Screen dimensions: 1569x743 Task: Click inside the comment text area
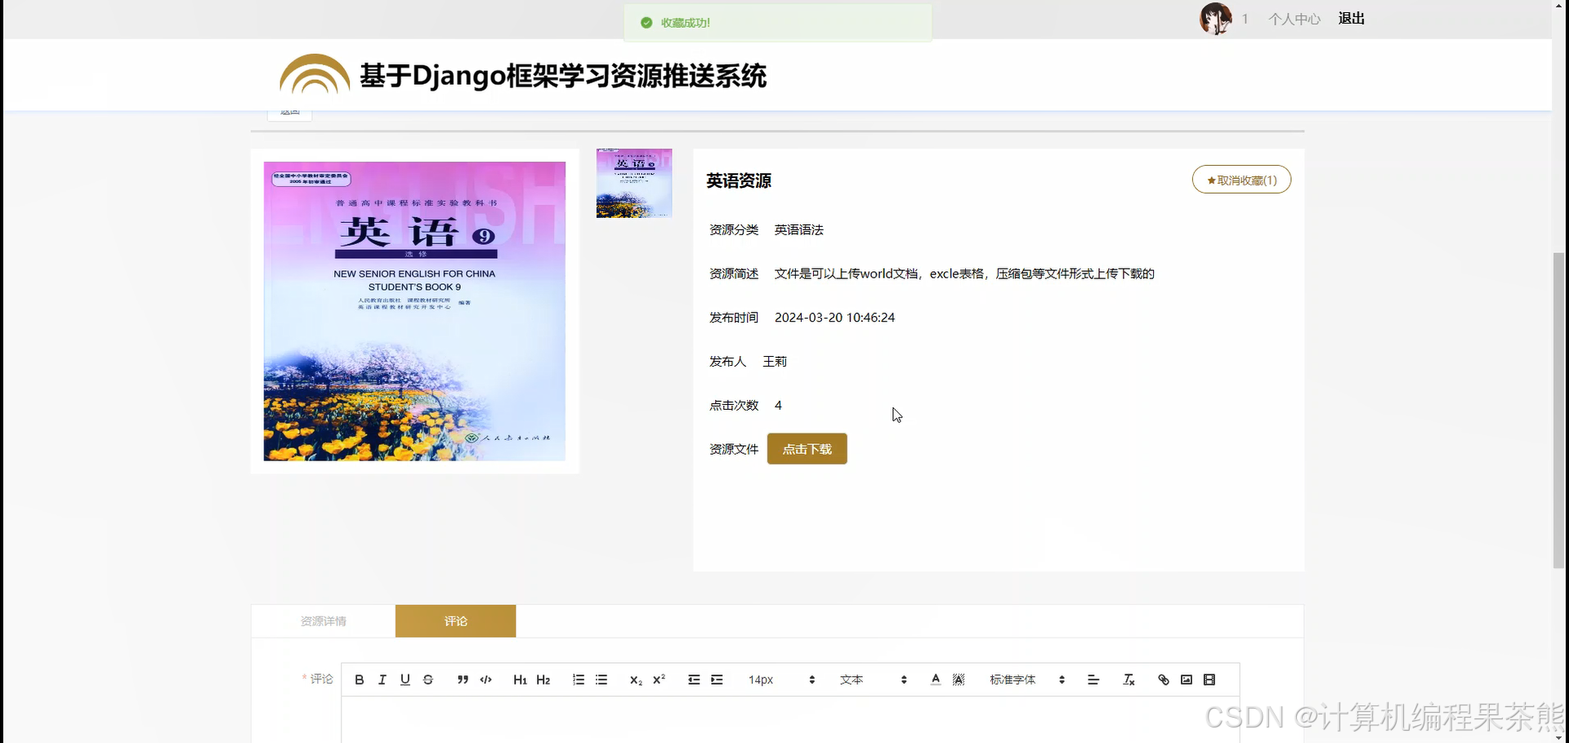point(790,719)
